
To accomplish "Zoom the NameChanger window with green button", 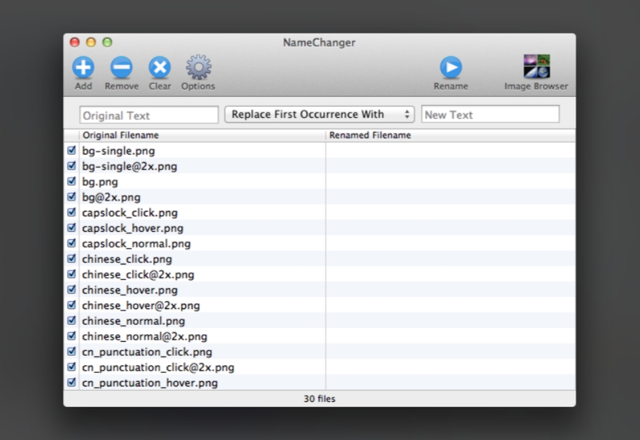I will click(x=107, y=43).
